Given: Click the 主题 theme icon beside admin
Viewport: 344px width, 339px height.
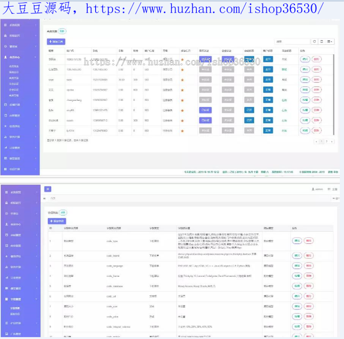Looking at the screenshot, I should (329, 189).
